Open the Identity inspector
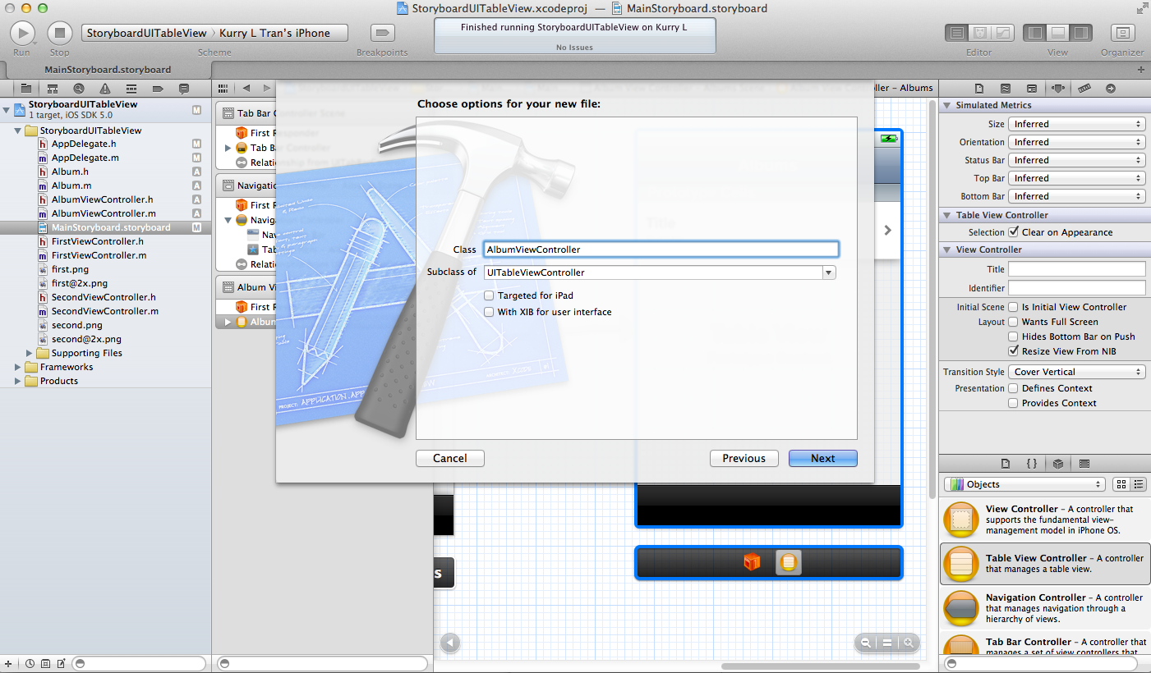The image size is (1151, 673). pos(1032,88)
